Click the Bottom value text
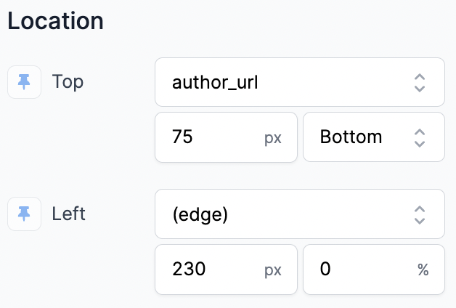This screenshot has width=456, height=308. point(351,137)
